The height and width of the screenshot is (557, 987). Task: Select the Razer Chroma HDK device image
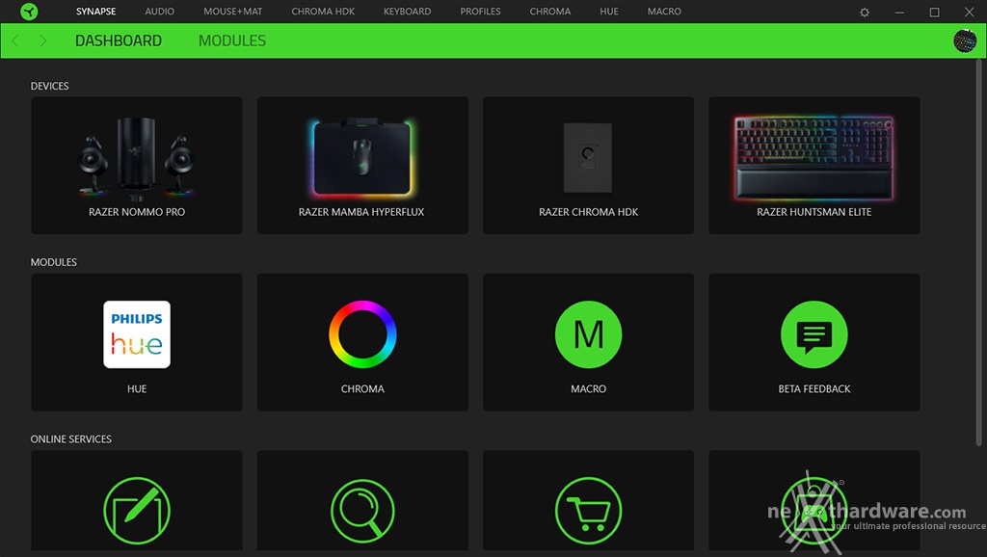[588, 157]
